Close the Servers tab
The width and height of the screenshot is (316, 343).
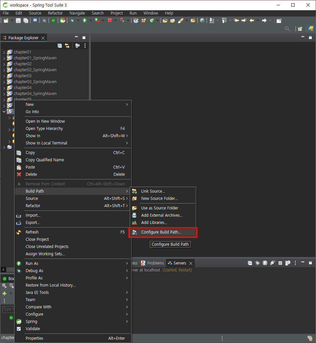(x=191, y=263)
